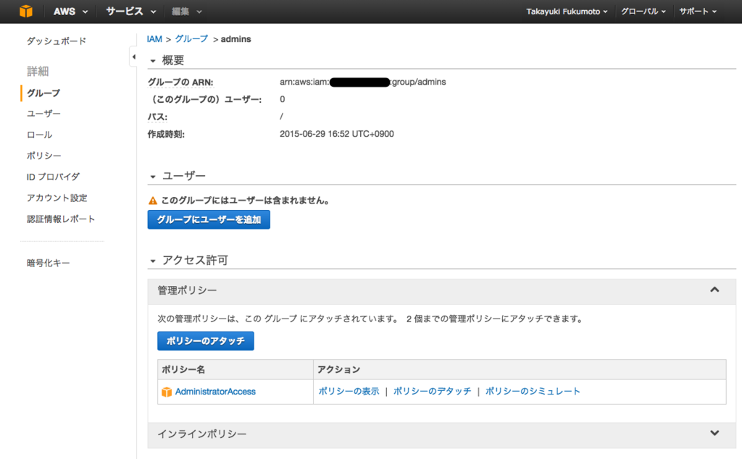
Task: Click the admins breadcrumb text
Action: pos(235,39)
